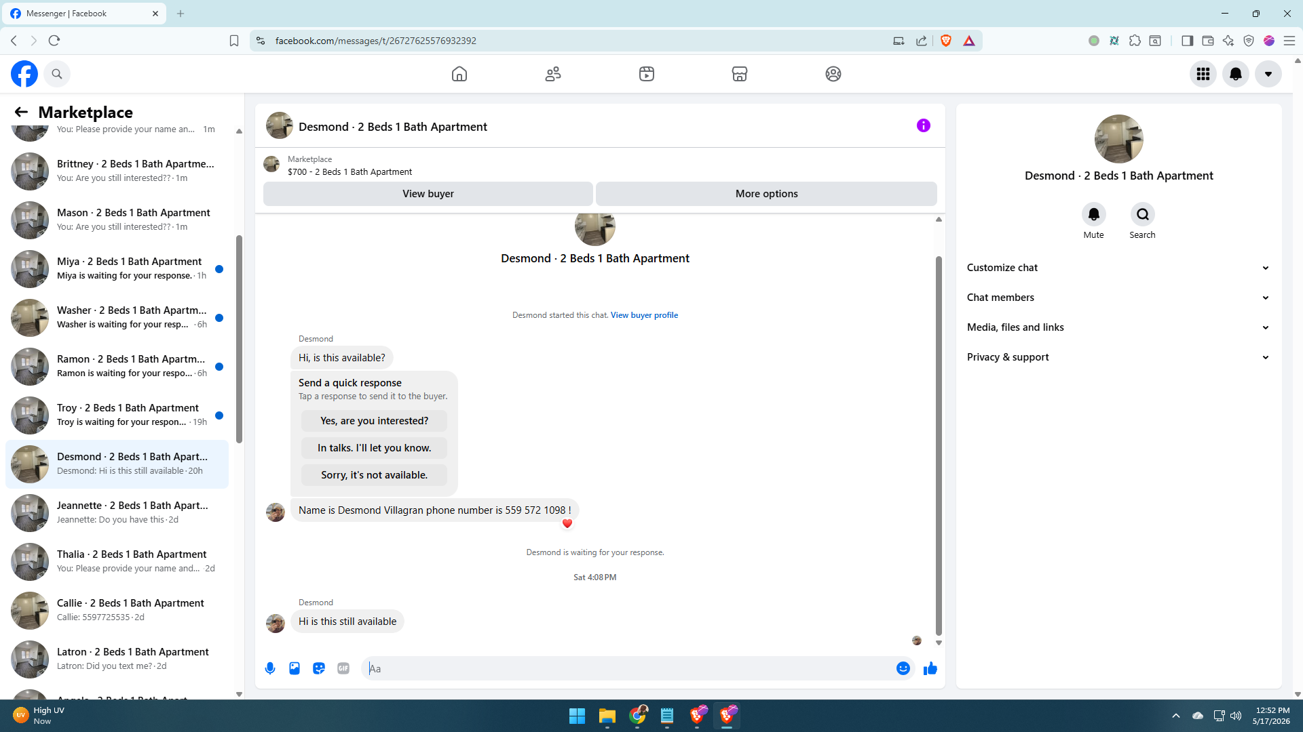This screenshot has width=1303, height=732.
Task: Open the Brittney conversation
Action: click(117, 171)
